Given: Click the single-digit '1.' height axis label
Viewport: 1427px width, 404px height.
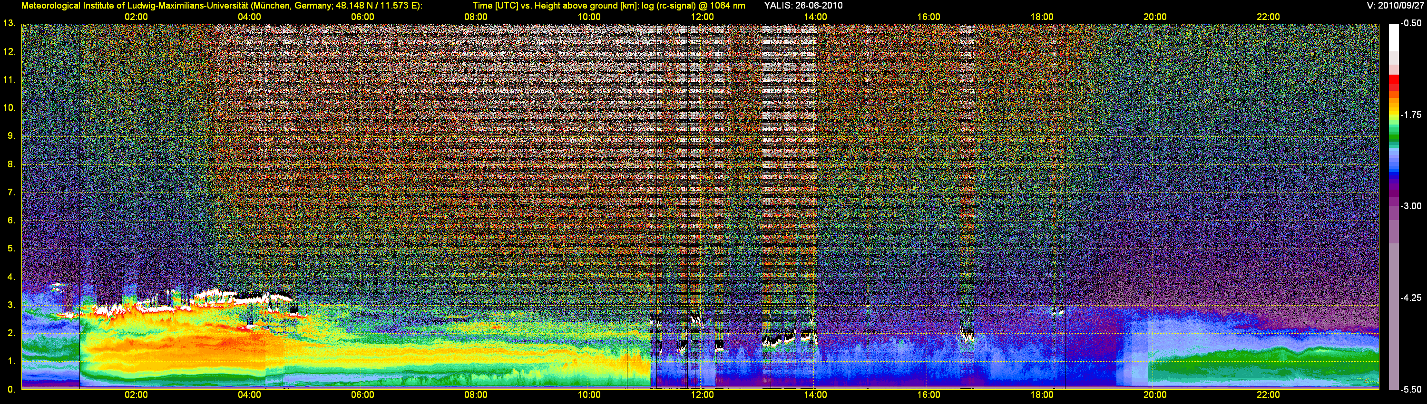Looking at the screenshot, I should pyautogui.click(x=11, y=361).
